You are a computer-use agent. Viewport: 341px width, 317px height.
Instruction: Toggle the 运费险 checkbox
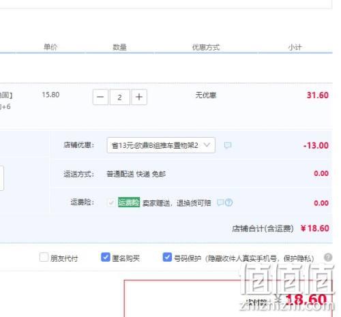coord(111,202)
